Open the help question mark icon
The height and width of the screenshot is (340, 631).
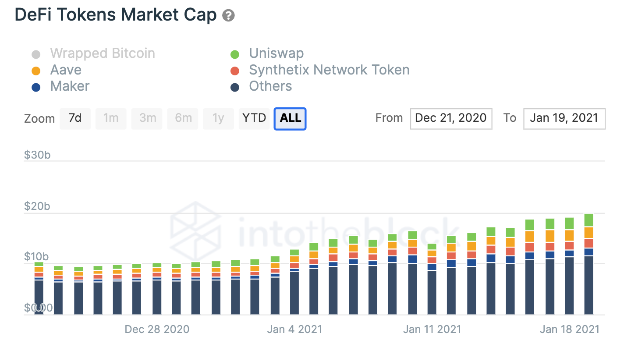[x=228, y=16]
